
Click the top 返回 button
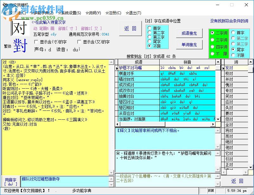point(130,28)
